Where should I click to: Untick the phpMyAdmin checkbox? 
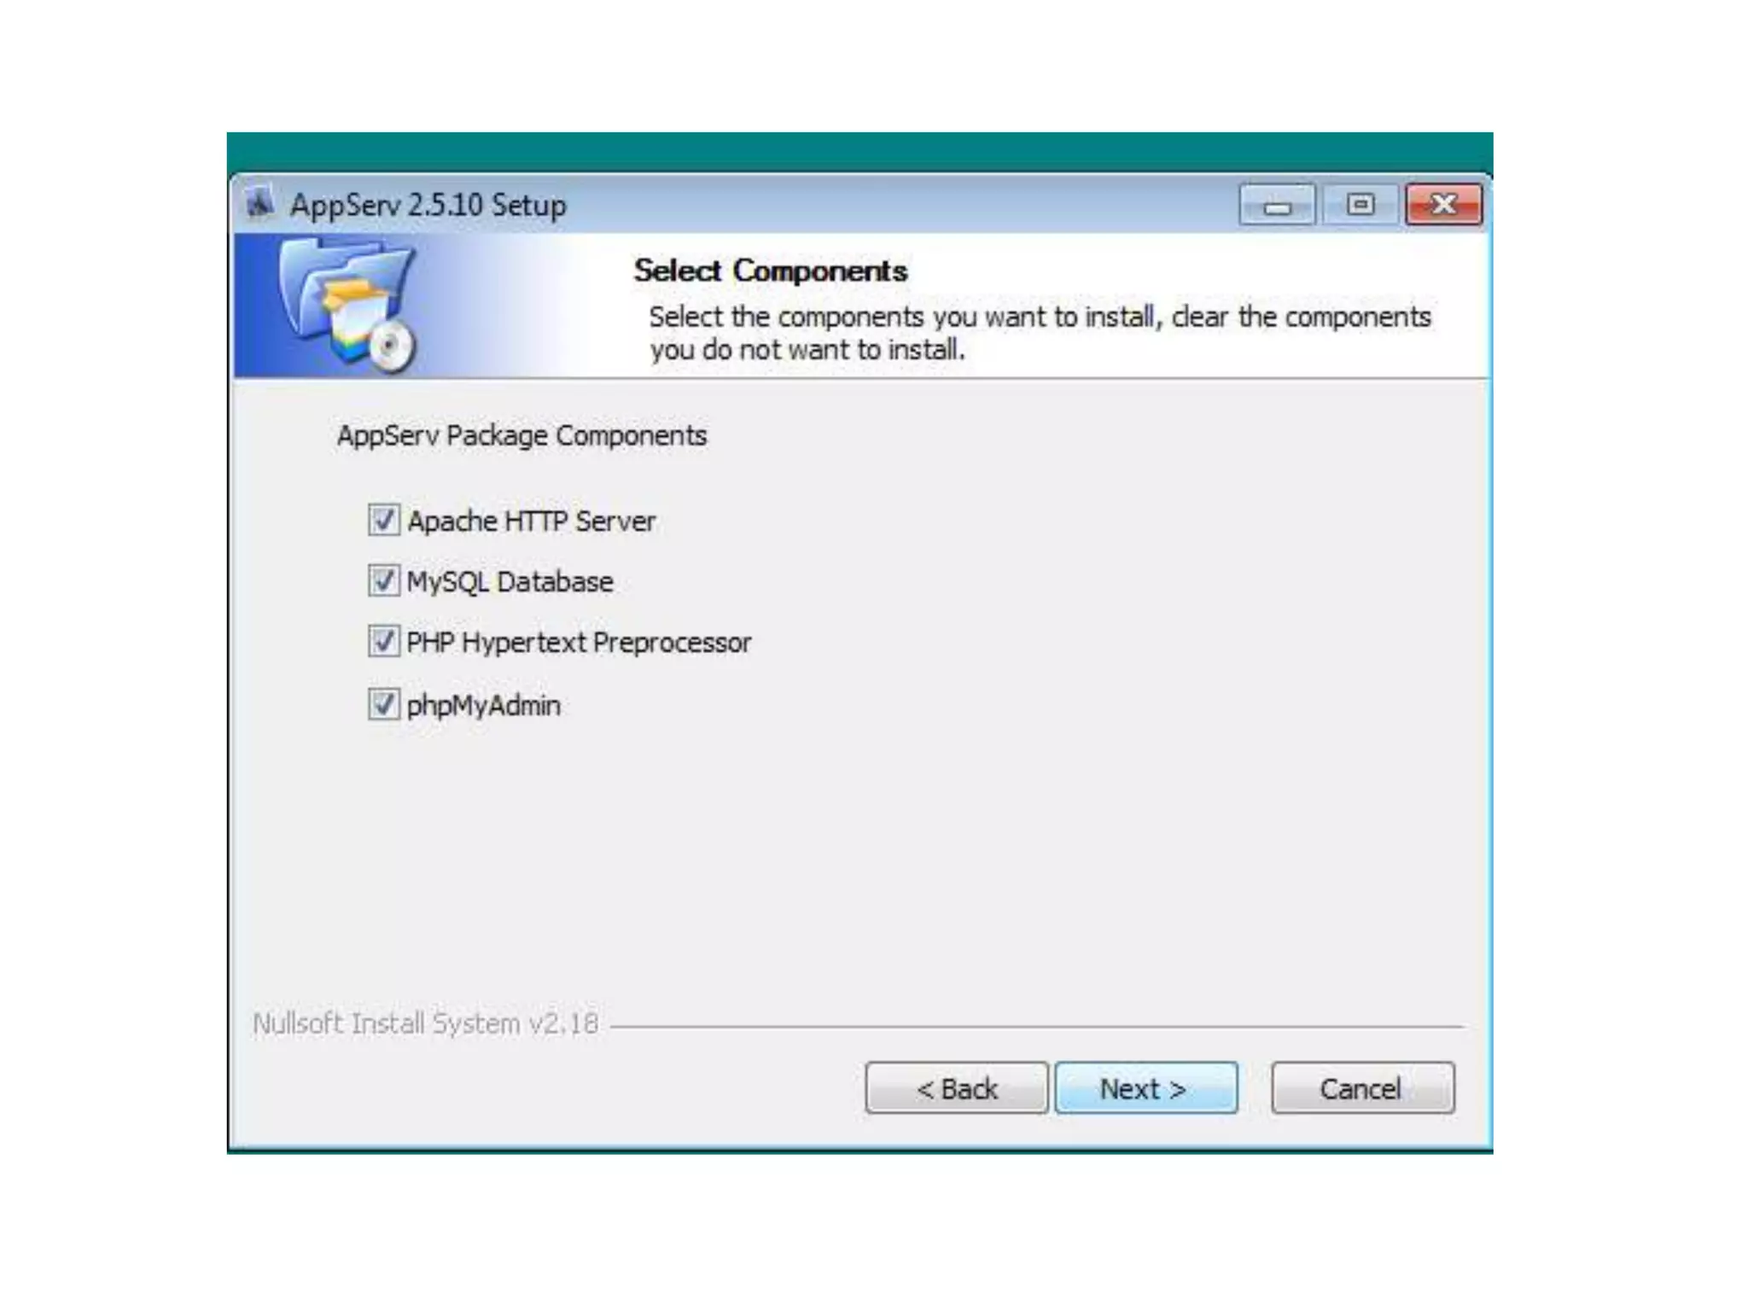tap(383, 704)
